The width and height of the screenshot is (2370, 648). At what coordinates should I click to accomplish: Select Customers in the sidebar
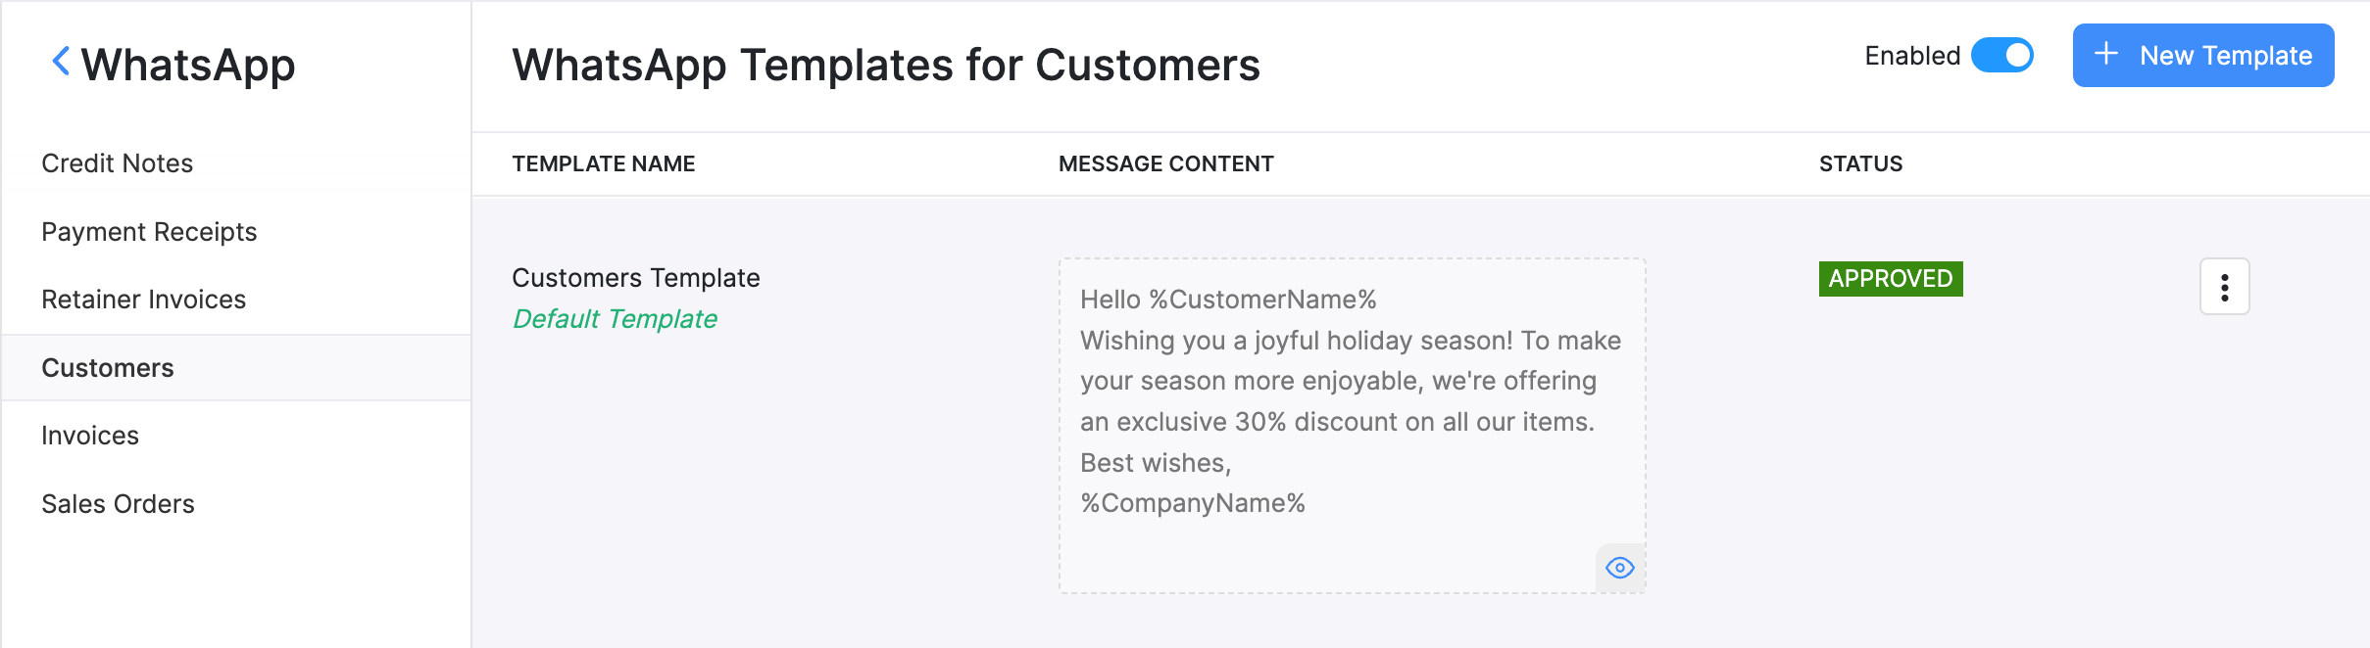pyautogui.click(x=108, y=368)
